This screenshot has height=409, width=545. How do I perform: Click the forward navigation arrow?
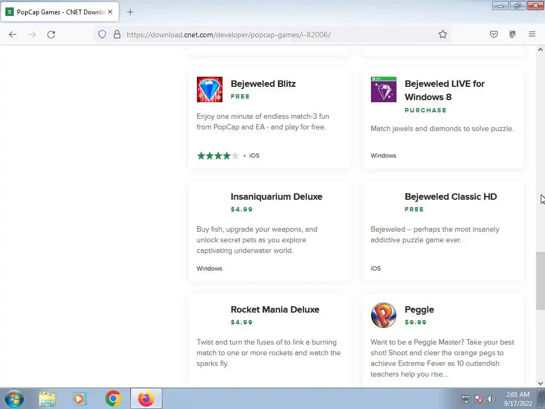[x=32, y=35]
